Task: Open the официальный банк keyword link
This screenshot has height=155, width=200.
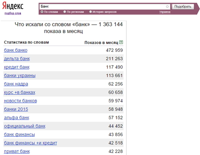Action: pyautogui.click(x=25, y=126)
